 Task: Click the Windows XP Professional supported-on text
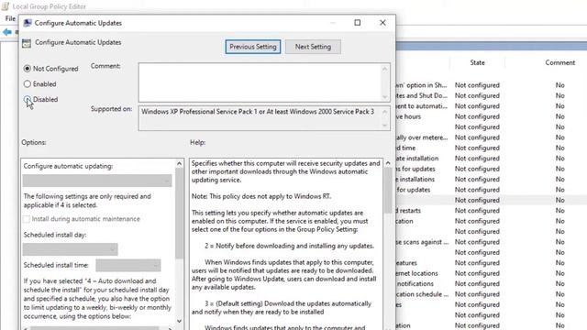point(258,112)
